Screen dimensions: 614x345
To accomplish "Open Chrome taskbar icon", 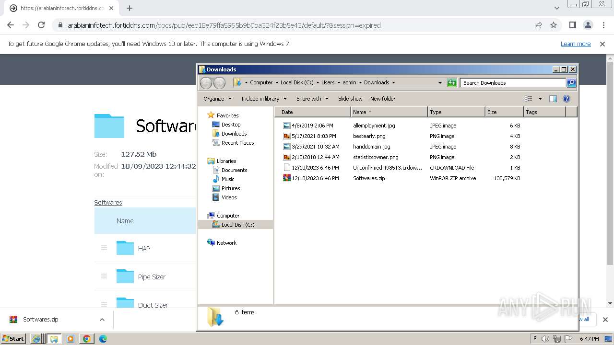I will point(86,339).
